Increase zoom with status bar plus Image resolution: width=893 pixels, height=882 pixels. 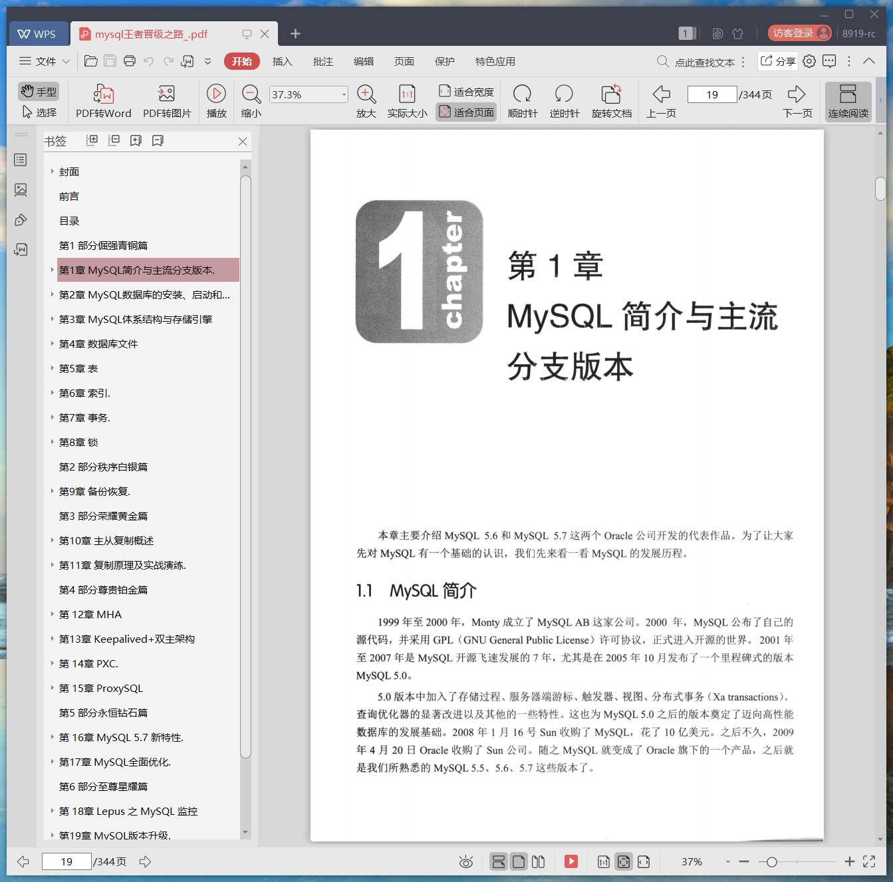coord(849,861)
